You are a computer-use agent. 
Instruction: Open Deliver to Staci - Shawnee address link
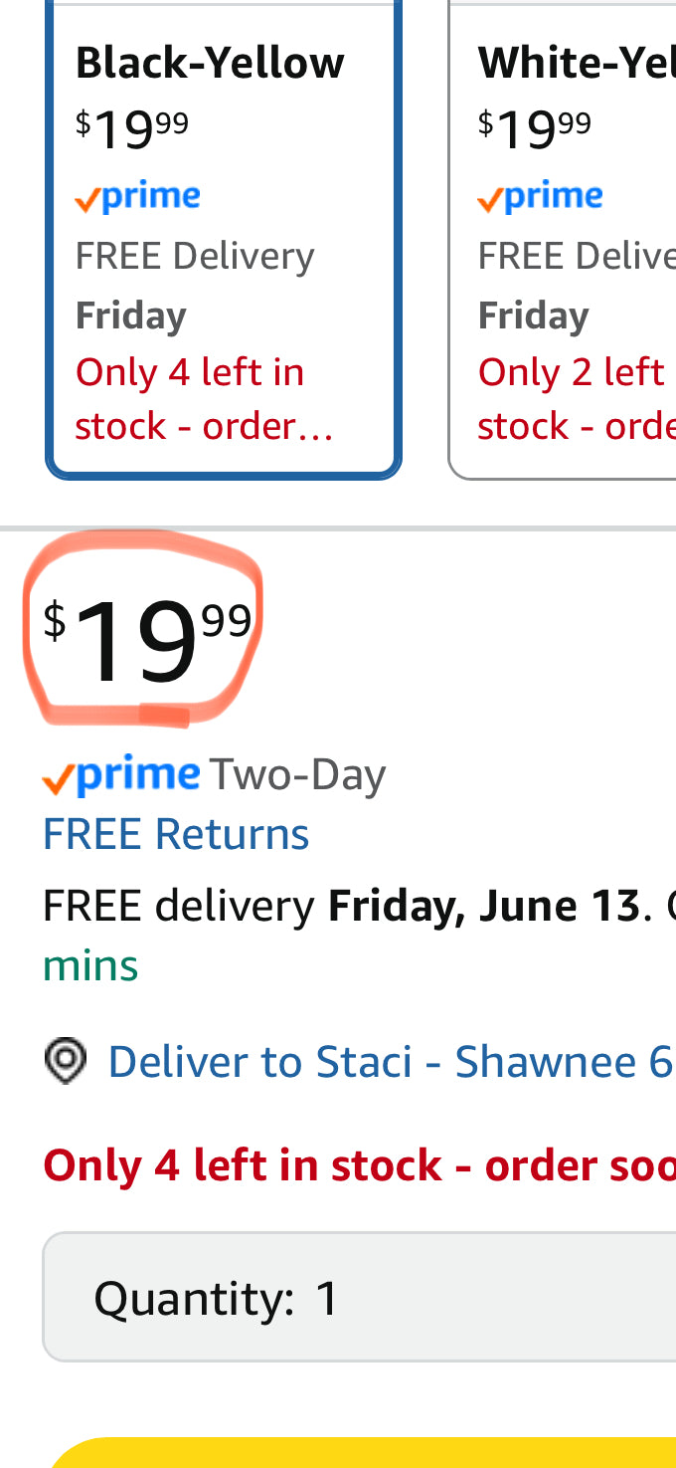390,1062
